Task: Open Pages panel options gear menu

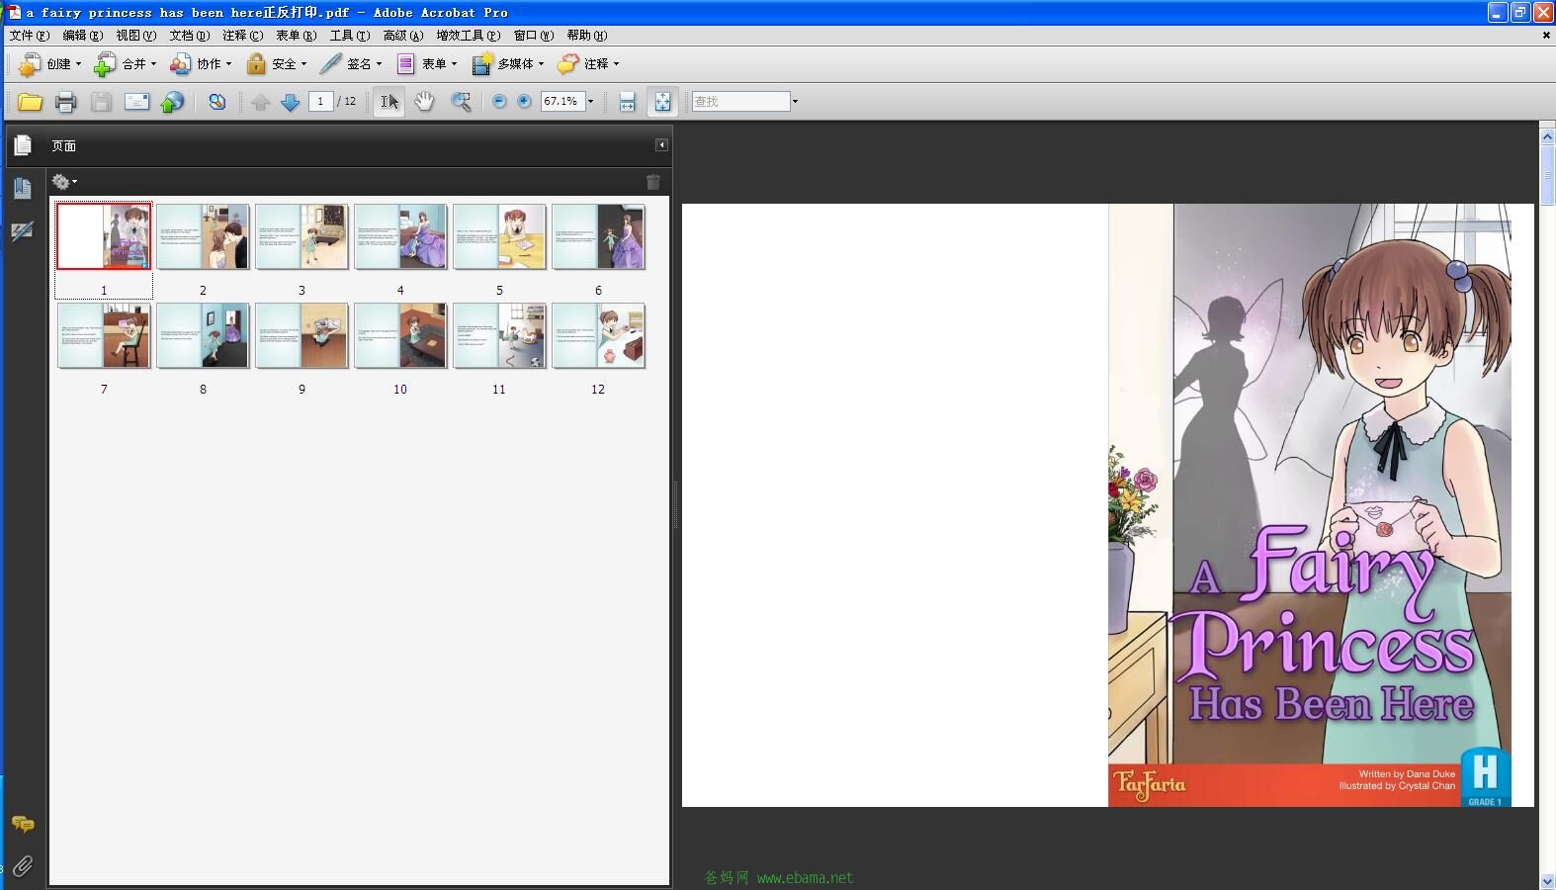Action: click(64, 182)
